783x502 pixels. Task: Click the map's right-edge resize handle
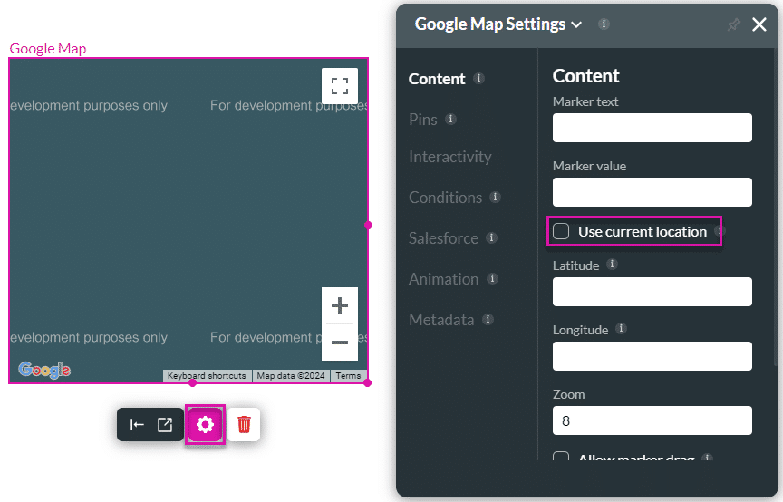(368, 226)
